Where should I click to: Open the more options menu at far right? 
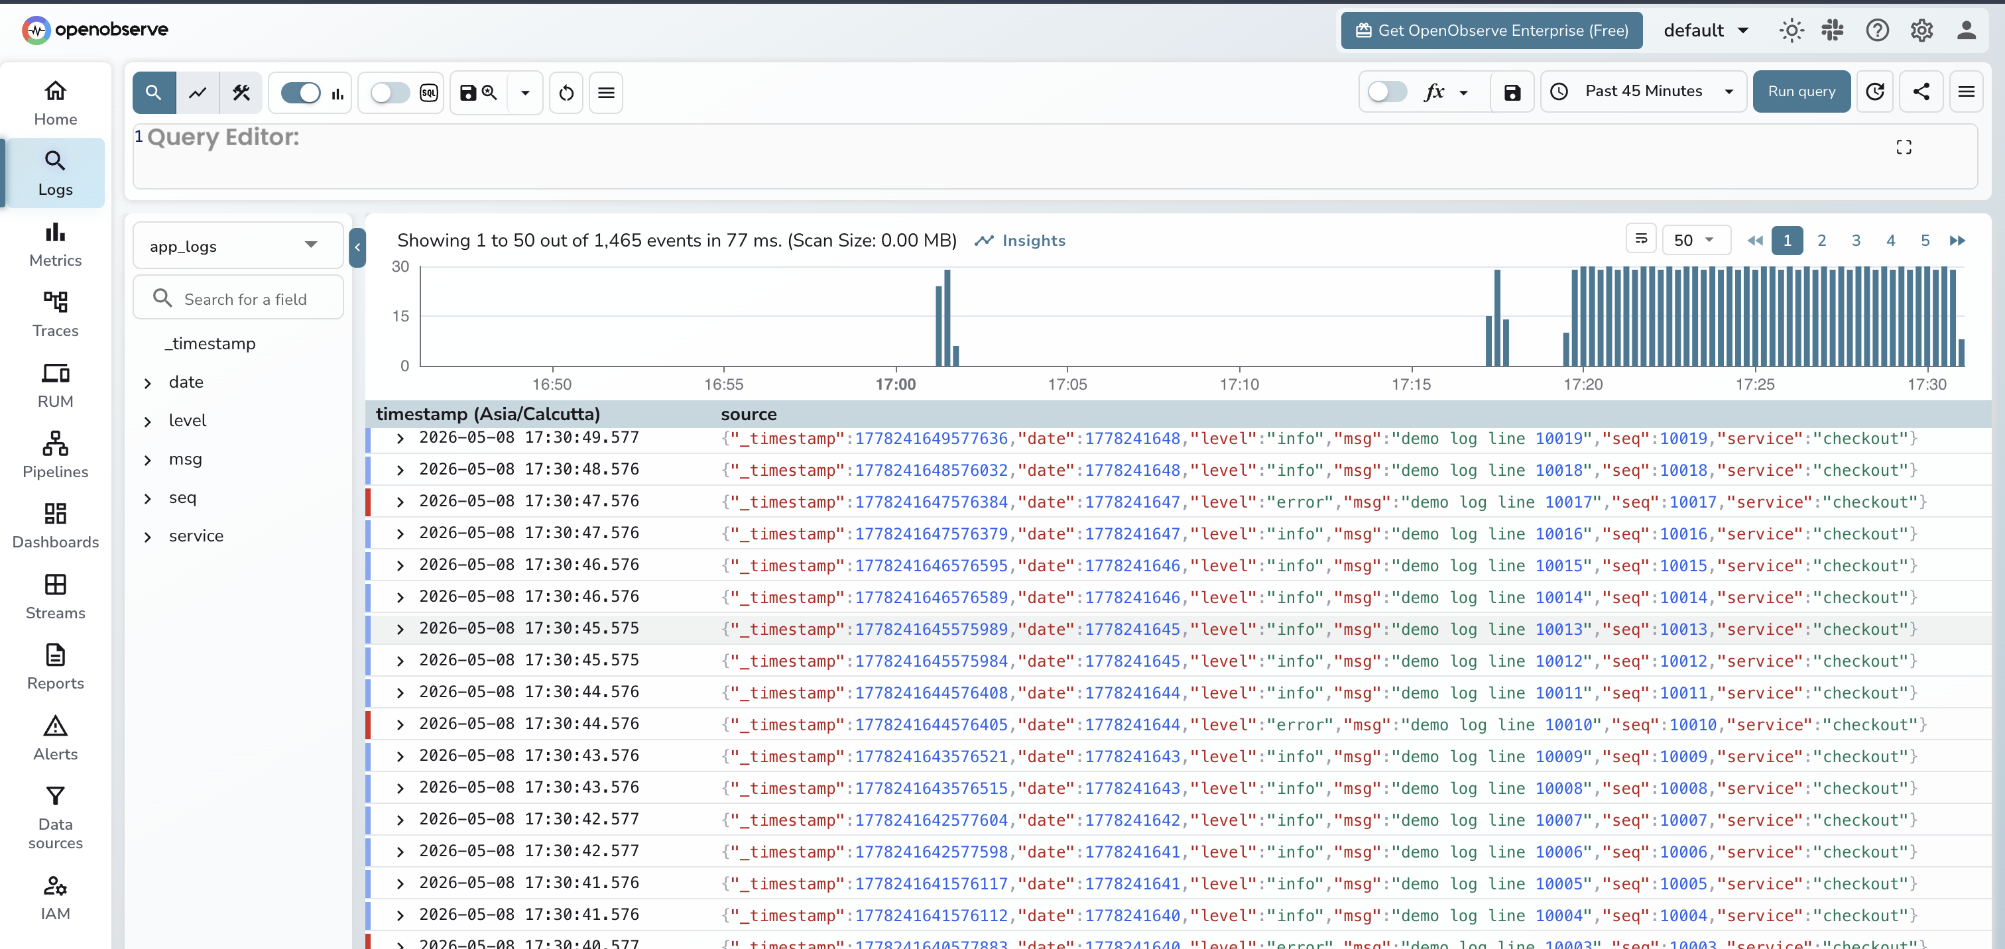click(x=1966, y=92)
